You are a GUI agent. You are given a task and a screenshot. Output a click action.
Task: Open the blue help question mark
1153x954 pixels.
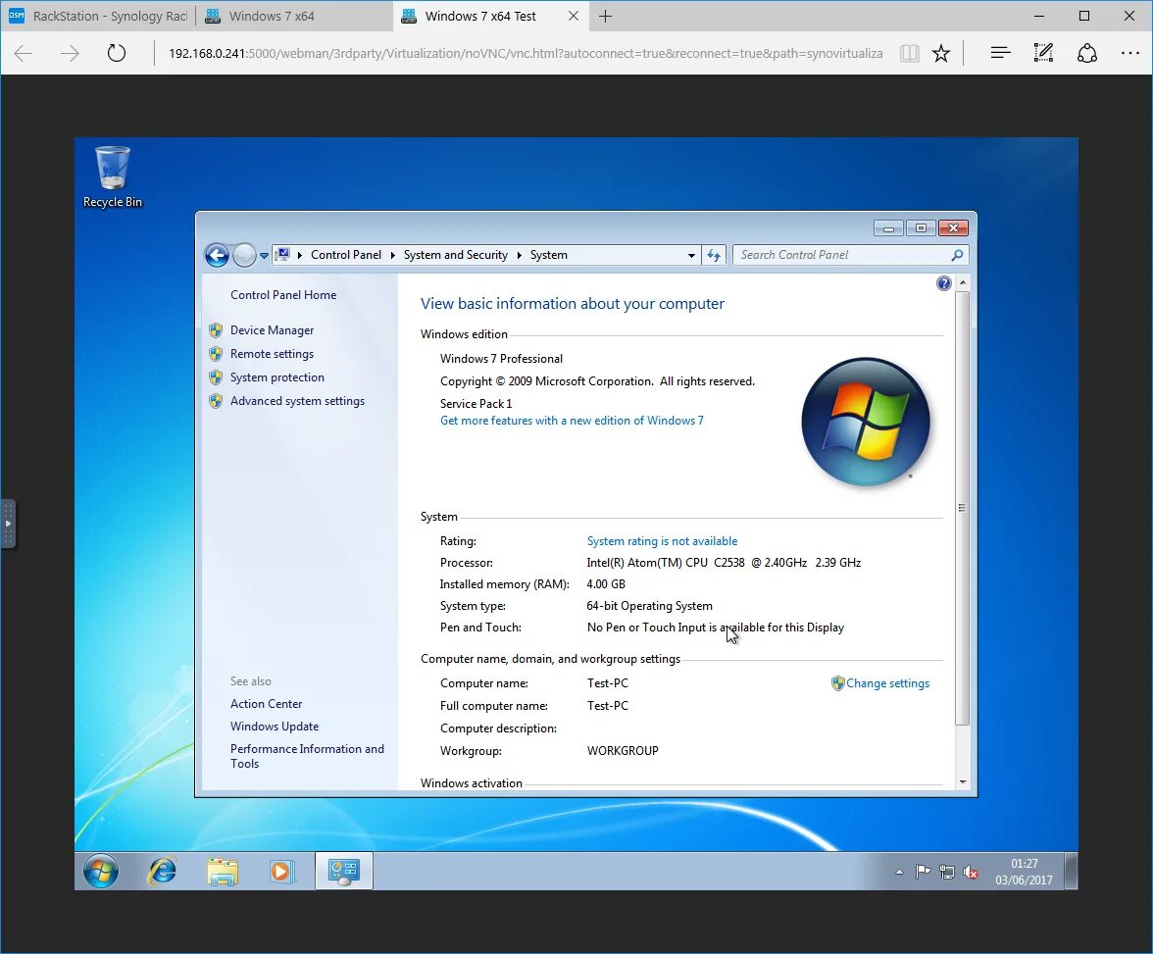click(943, 284)
